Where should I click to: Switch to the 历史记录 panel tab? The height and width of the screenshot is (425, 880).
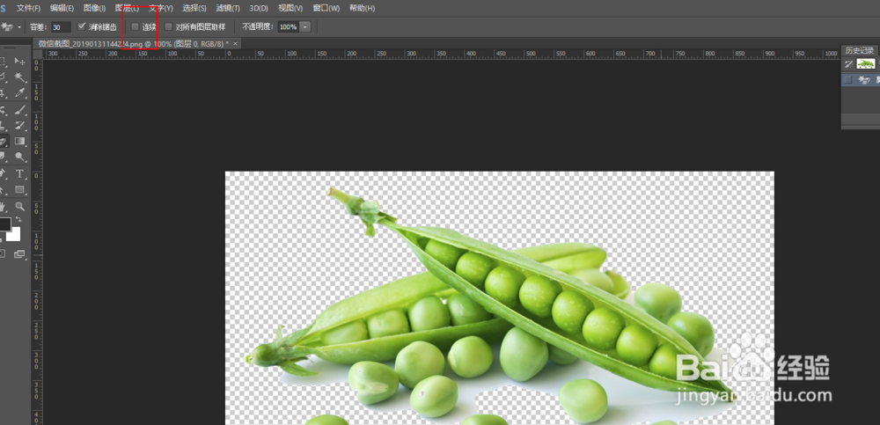click(860, 50)
